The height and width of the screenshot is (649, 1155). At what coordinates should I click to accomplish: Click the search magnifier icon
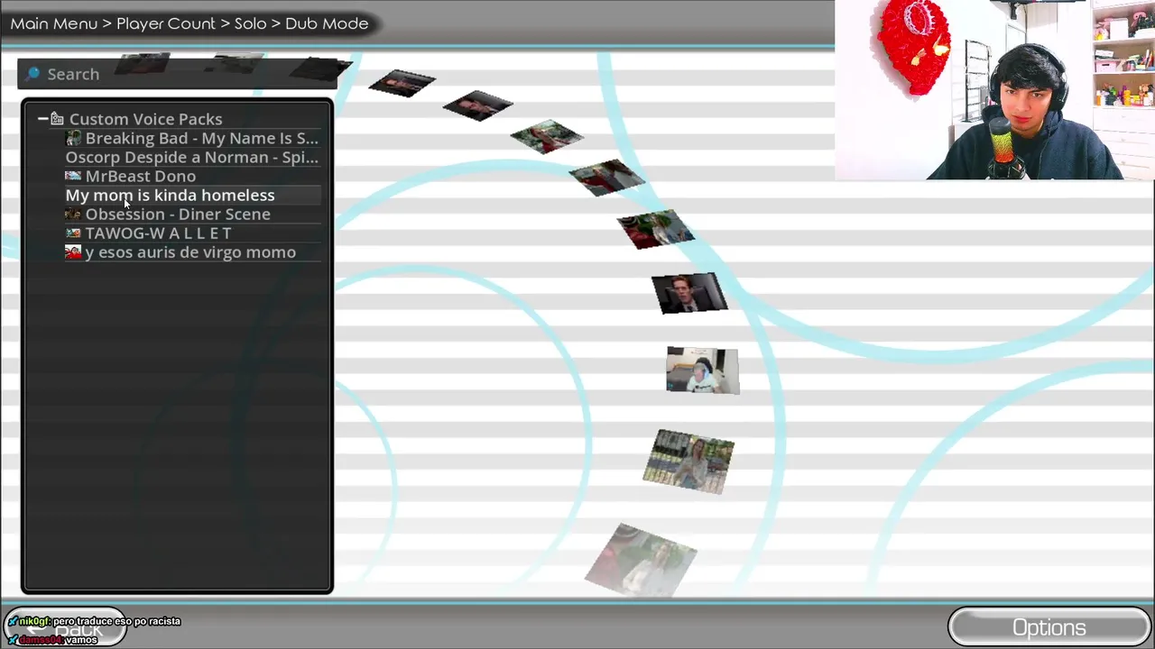point(33,74)
